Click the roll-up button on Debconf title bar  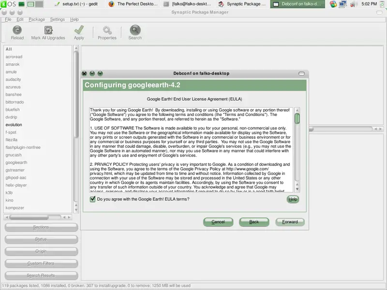point(301,73)
